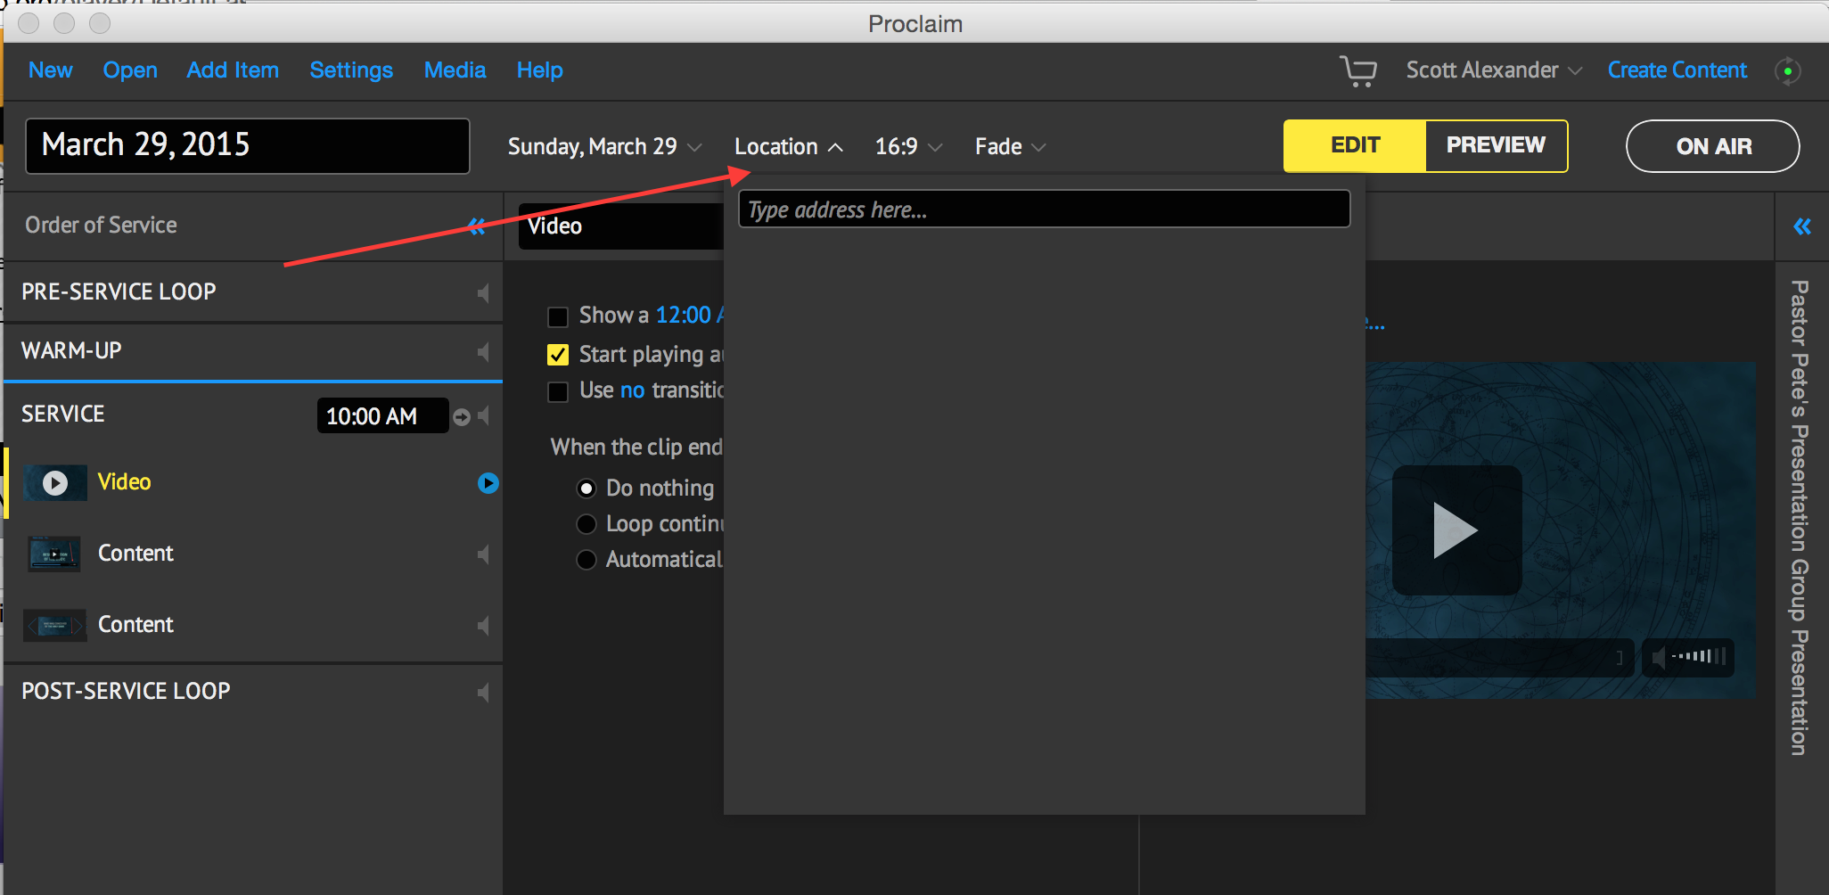Select the Video item thumbnail
The width and height of the screenshot is (1829, 895).
tap(54, 483)
